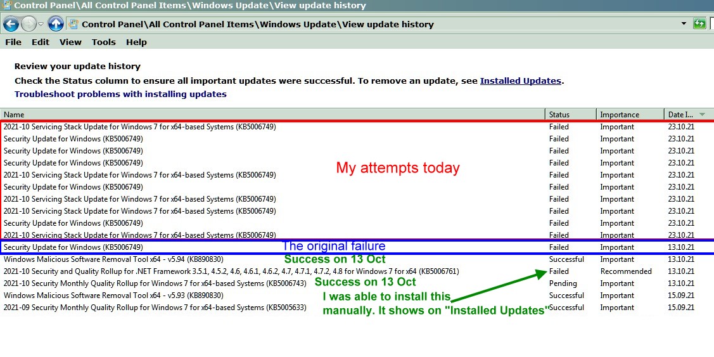Viewport: 714px width, 357px height.
Task: Open Troubleshoot problems with installing updates
Action: point(120,94)
